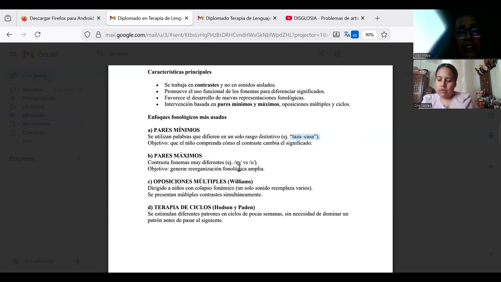Close the Diplomado en Terapia de Lengu tab
The height and width of the screenshot is (282, 501).
coord(187,18)
